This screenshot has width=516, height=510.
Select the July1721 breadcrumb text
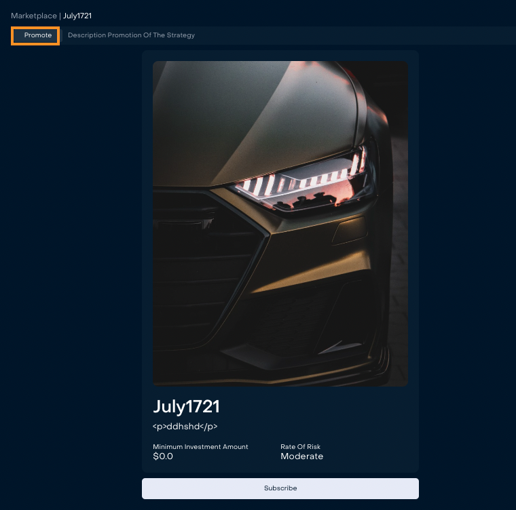click(x=77, y=16)
